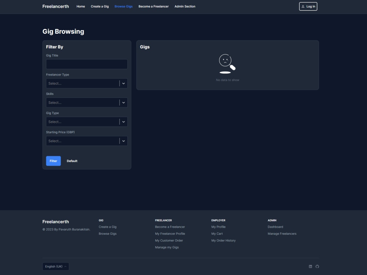Go to Home in the navigation bar
Viewport: 367px width, 275px height.
pos(80,6)
